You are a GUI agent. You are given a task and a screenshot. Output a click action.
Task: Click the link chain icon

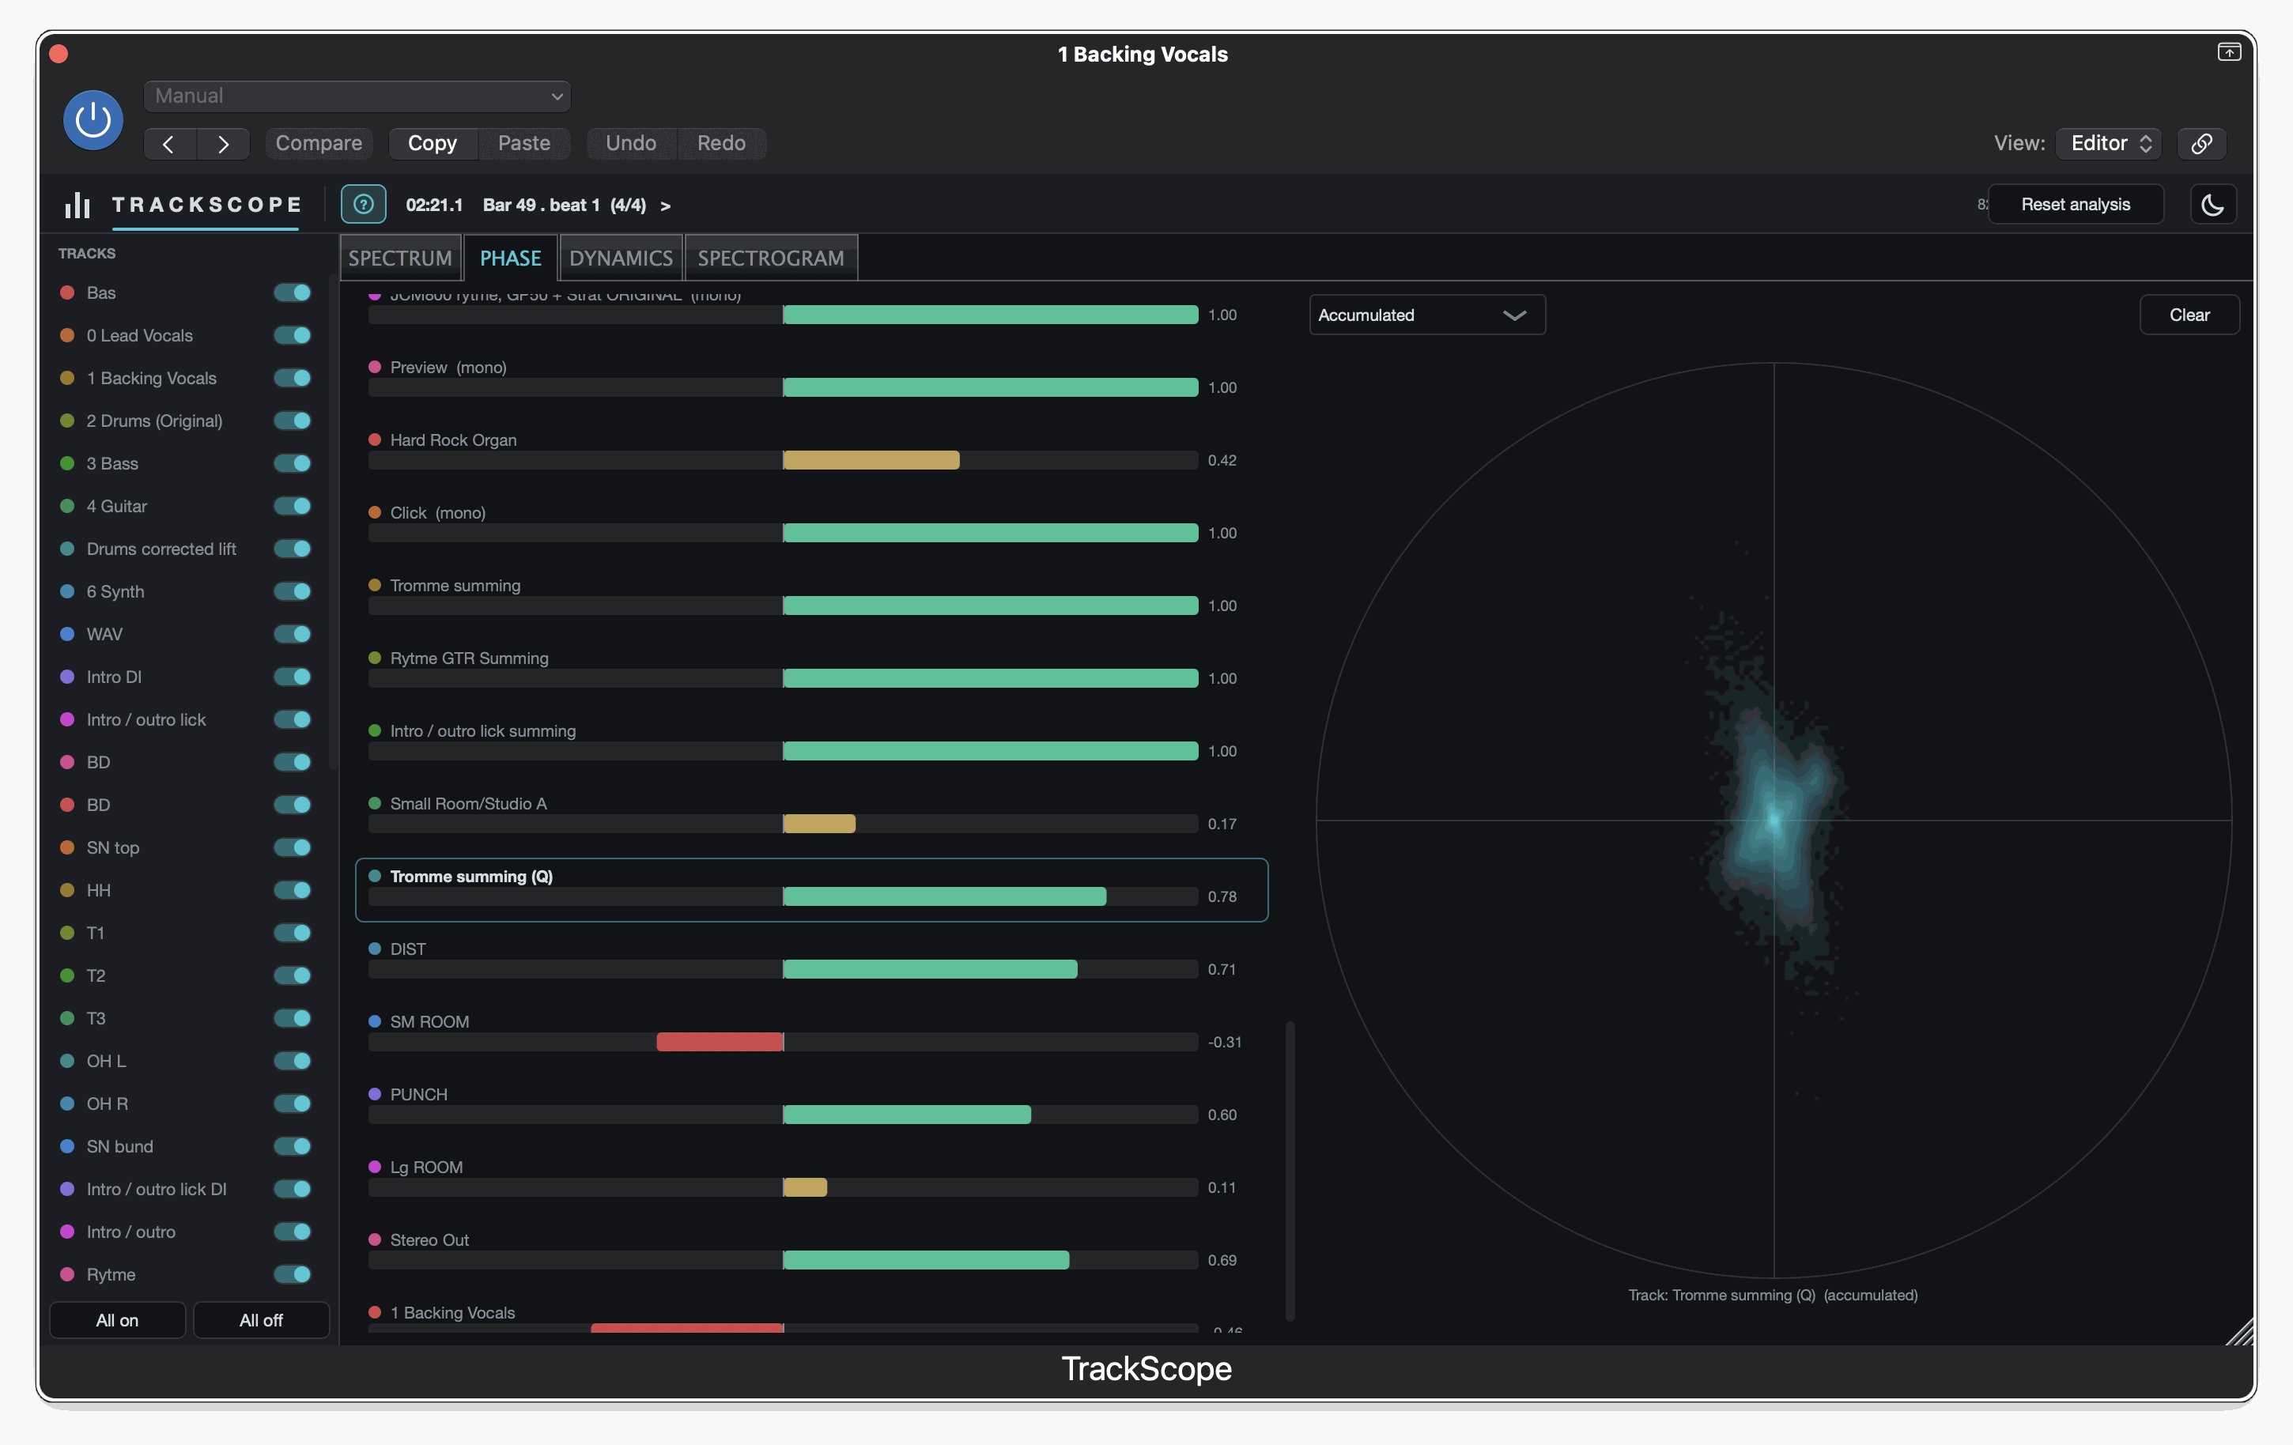tap(2200, 144)
